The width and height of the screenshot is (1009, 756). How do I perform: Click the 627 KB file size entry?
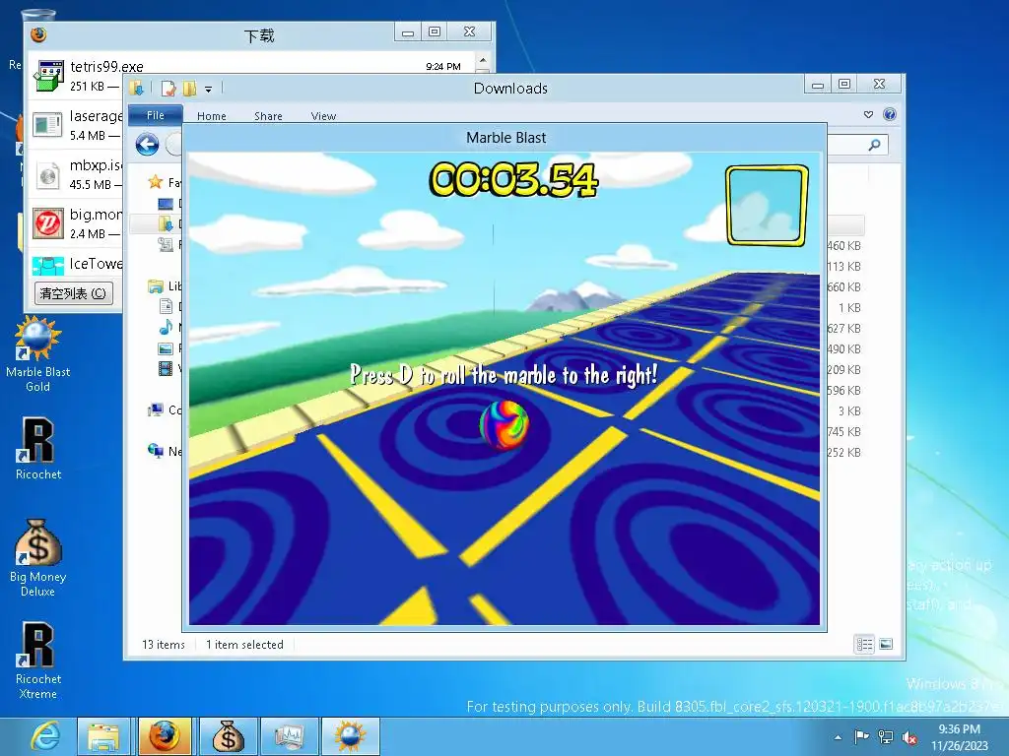click(x=843, y=328)
